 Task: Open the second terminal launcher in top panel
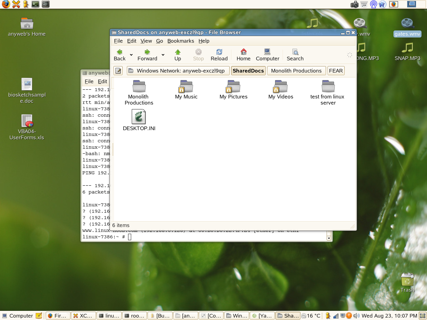[46, 4]
